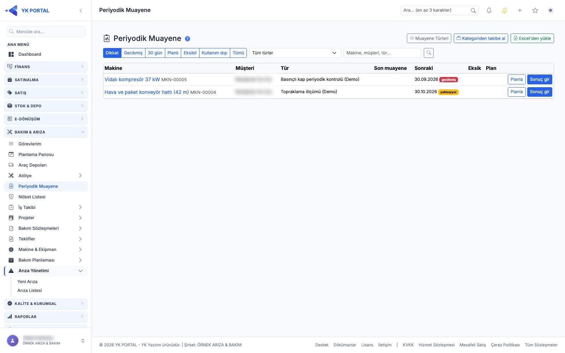This screenshot has width=565, height=353.
Task: Click the filter search magnifier button
Action: tap(429, 53)
